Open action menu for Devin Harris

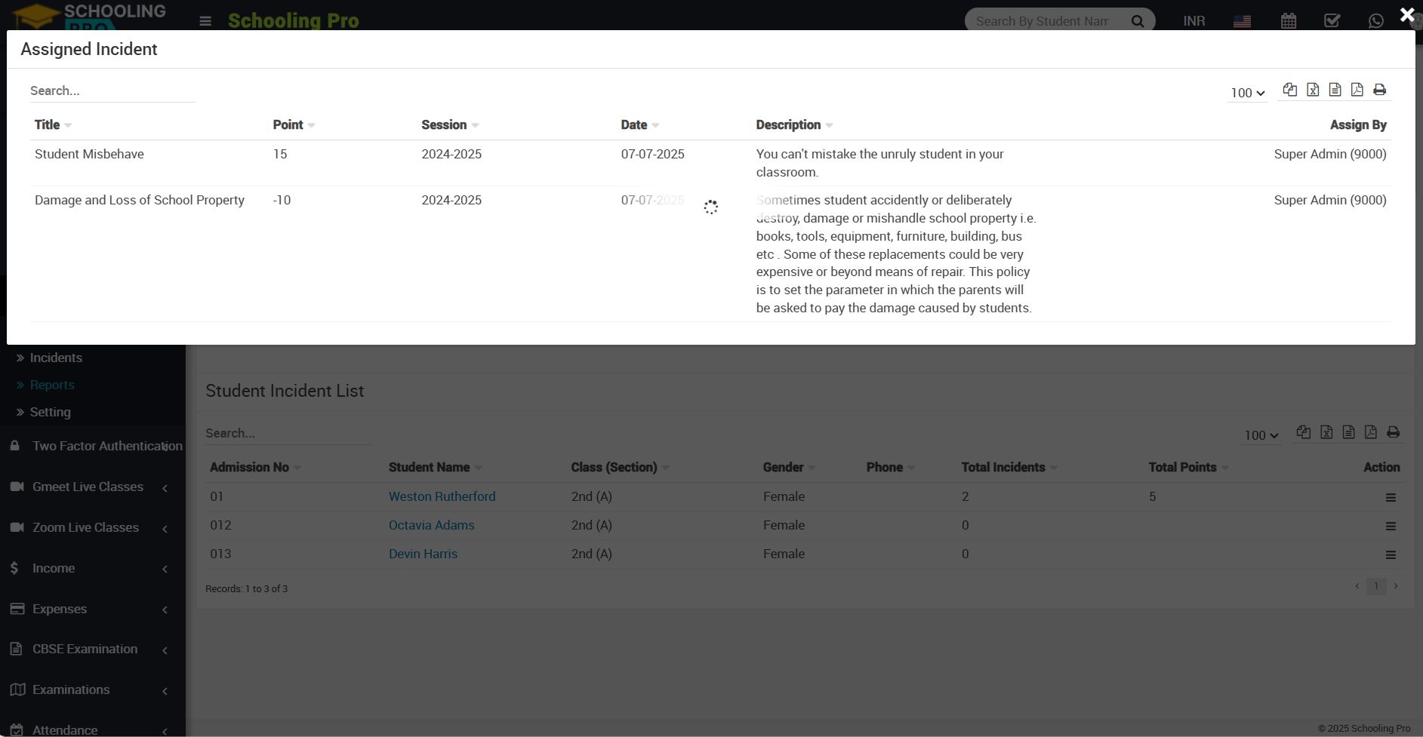[1391, 555]
